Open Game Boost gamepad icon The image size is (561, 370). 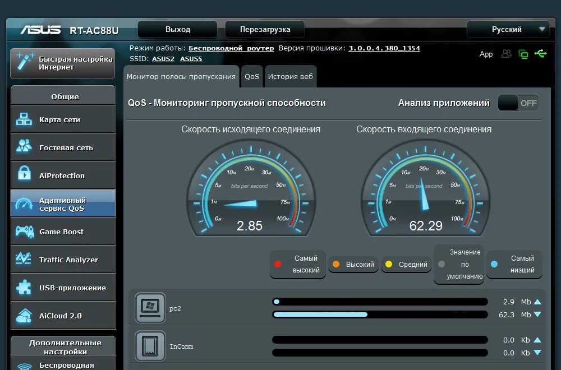24,232
